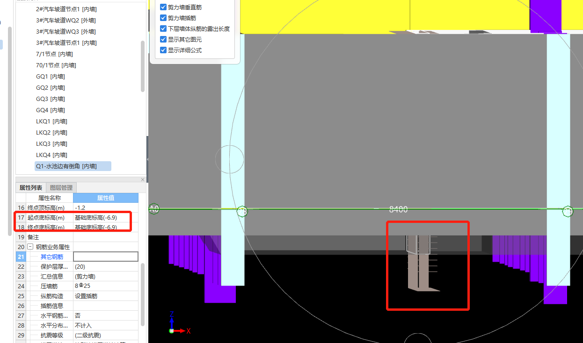Select LKQ3 [内墙] in component list
This screenshot has width=583, height=343.
point(52,143)
